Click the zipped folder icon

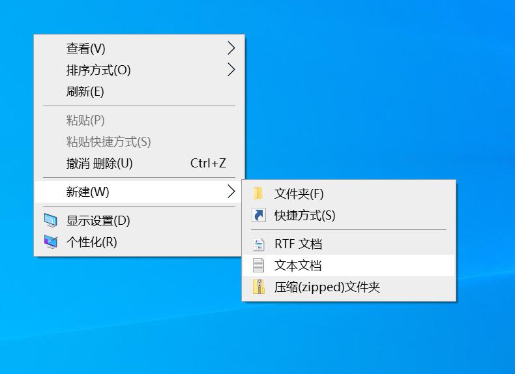pos(259,287)
